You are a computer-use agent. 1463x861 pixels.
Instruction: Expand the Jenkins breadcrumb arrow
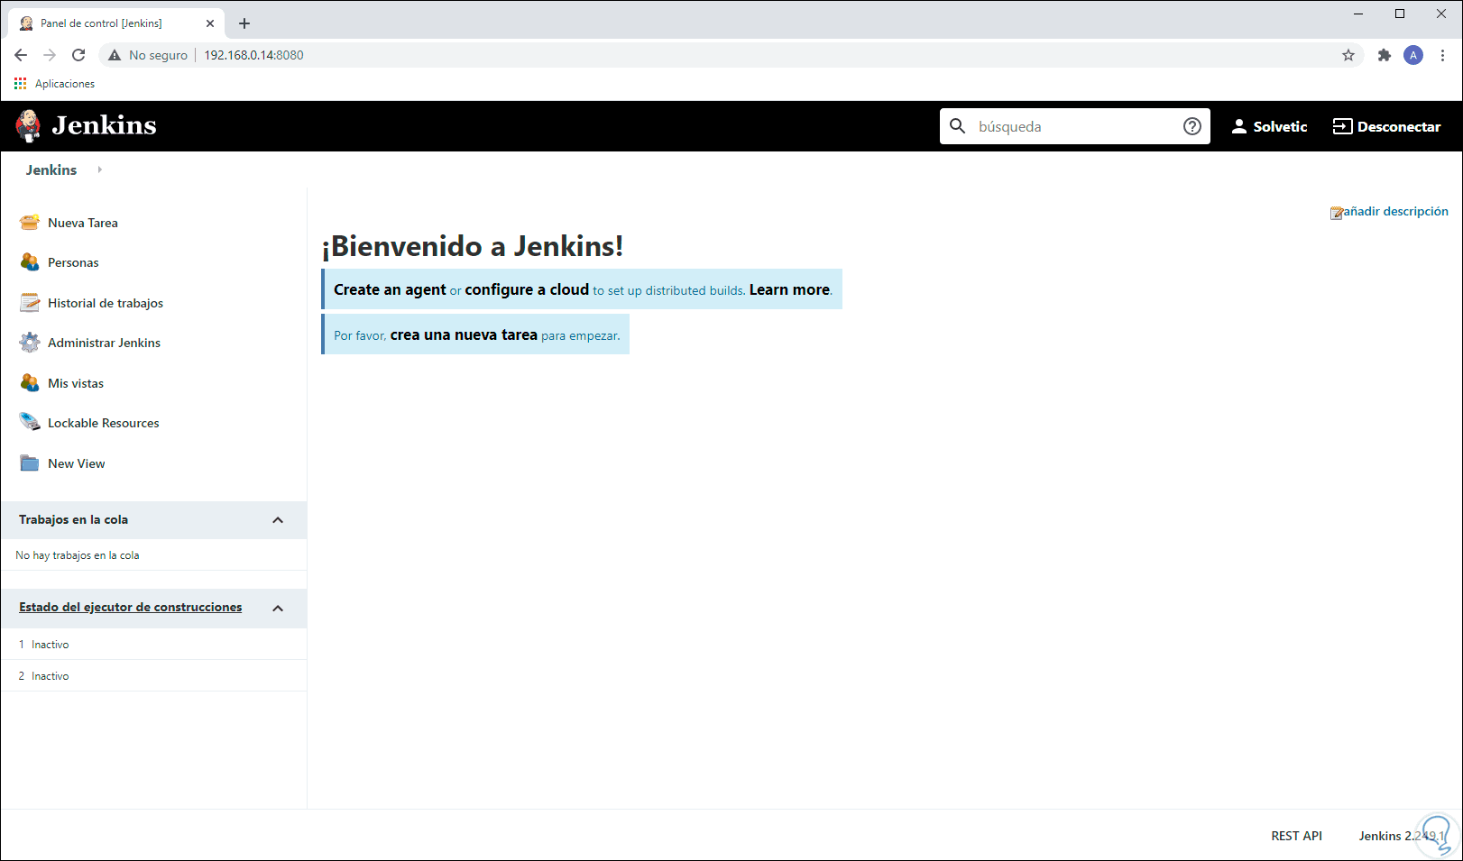click(99, 169)
